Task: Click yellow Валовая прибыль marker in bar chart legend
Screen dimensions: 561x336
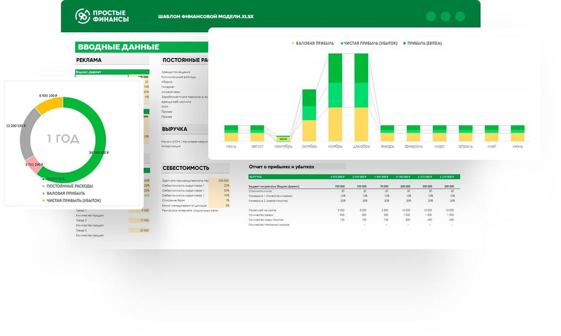Action: click(x=293, y=43)
